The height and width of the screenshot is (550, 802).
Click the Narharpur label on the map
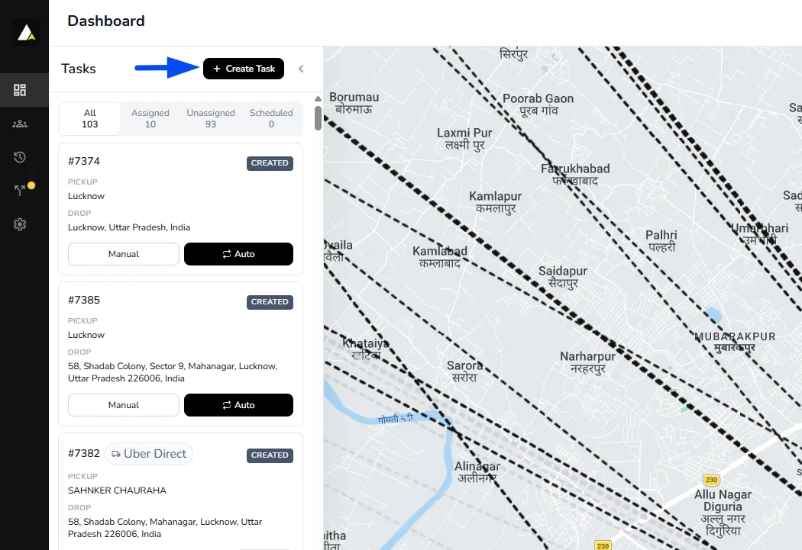point(587,362)
